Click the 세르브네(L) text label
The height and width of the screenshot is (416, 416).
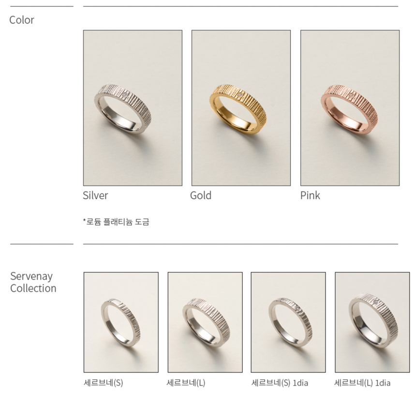[186, 383]
